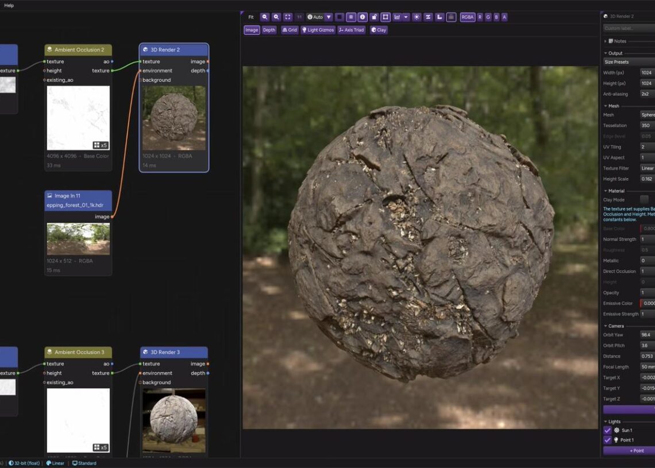This screenshot has height=468, width=655.
Task: Click the Linear color space status entry
Action: (x=55, y=463)
